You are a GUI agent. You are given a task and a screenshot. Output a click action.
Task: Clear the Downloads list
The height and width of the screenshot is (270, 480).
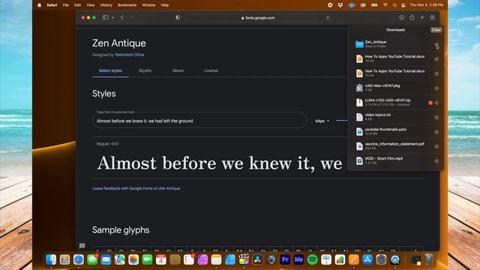[436, 30]
